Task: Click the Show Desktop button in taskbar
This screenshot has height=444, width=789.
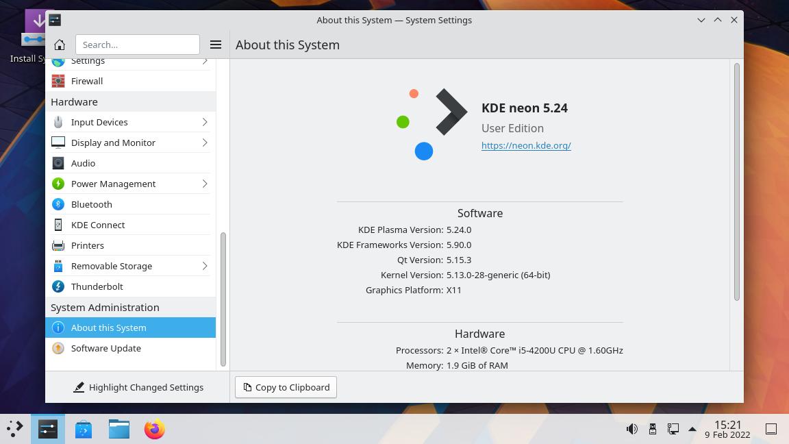Action: coord(771,429)
